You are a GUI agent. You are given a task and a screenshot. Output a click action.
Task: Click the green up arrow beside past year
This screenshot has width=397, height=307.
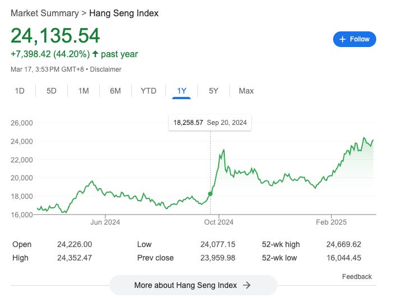pos(95,54)
